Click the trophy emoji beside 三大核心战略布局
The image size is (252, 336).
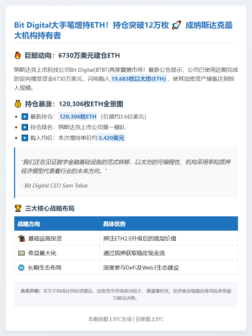[18, 208]
